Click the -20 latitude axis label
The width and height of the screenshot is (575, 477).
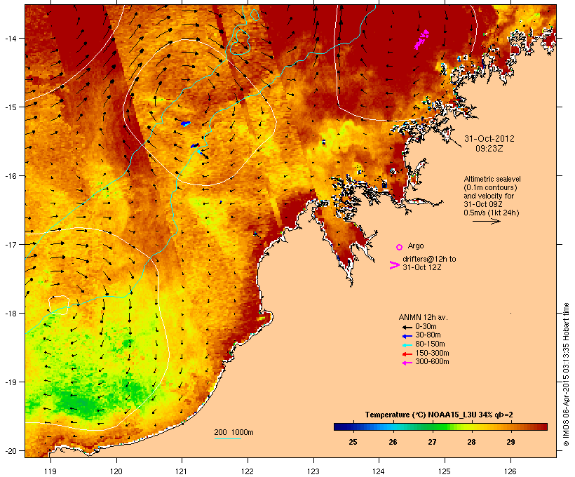[10, 451]
